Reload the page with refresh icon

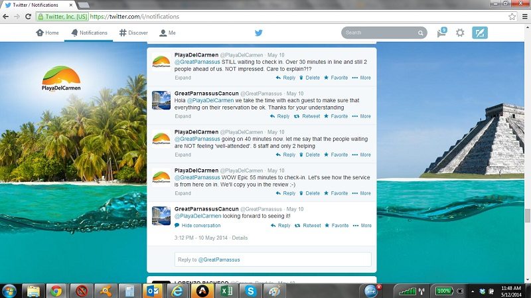29,16
